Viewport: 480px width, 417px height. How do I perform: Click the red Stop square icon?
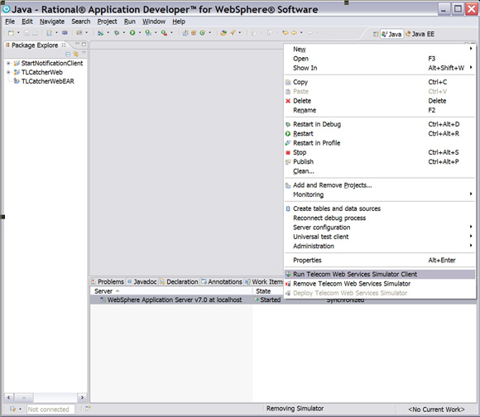coord(288,152)
